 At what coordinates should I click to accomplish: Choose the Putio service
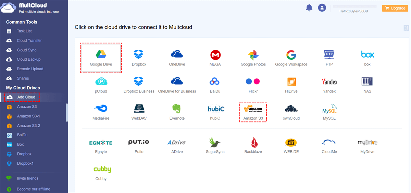click(139, 146)
